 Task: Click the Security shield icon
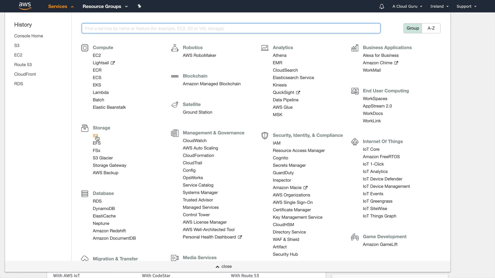(x=265, y=136)
